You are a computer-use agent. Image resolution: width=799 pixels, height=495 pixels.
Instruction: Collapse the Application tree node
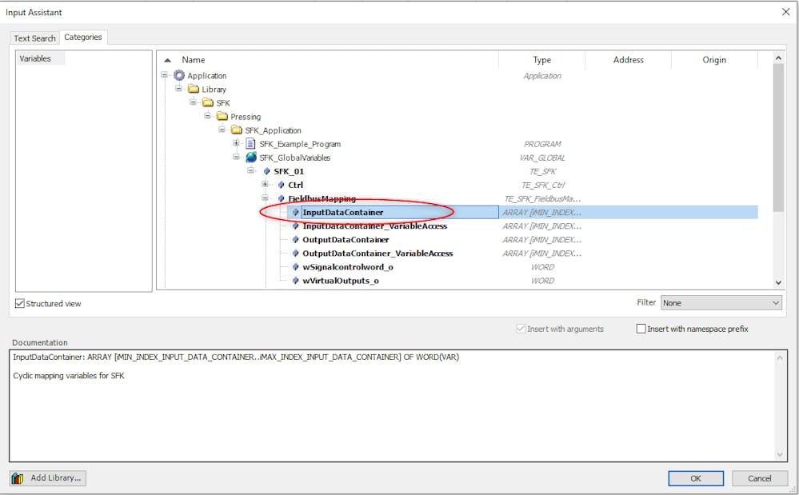(165, 75)
